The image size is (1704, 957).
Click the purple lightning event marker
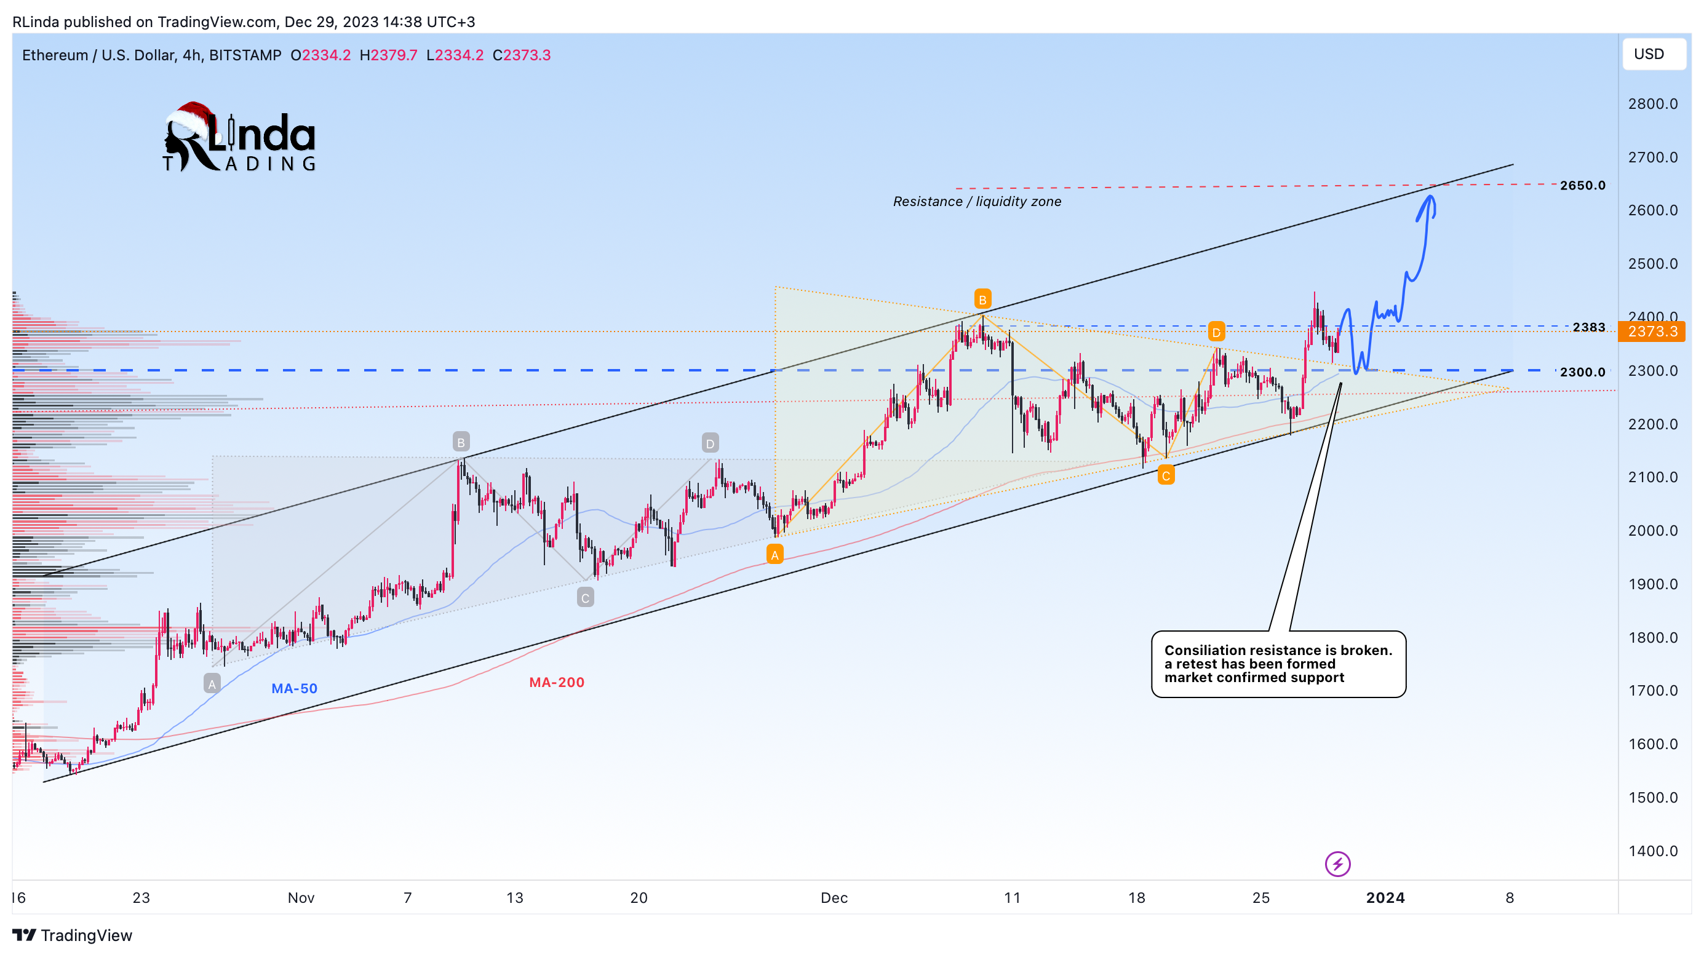1337,864
